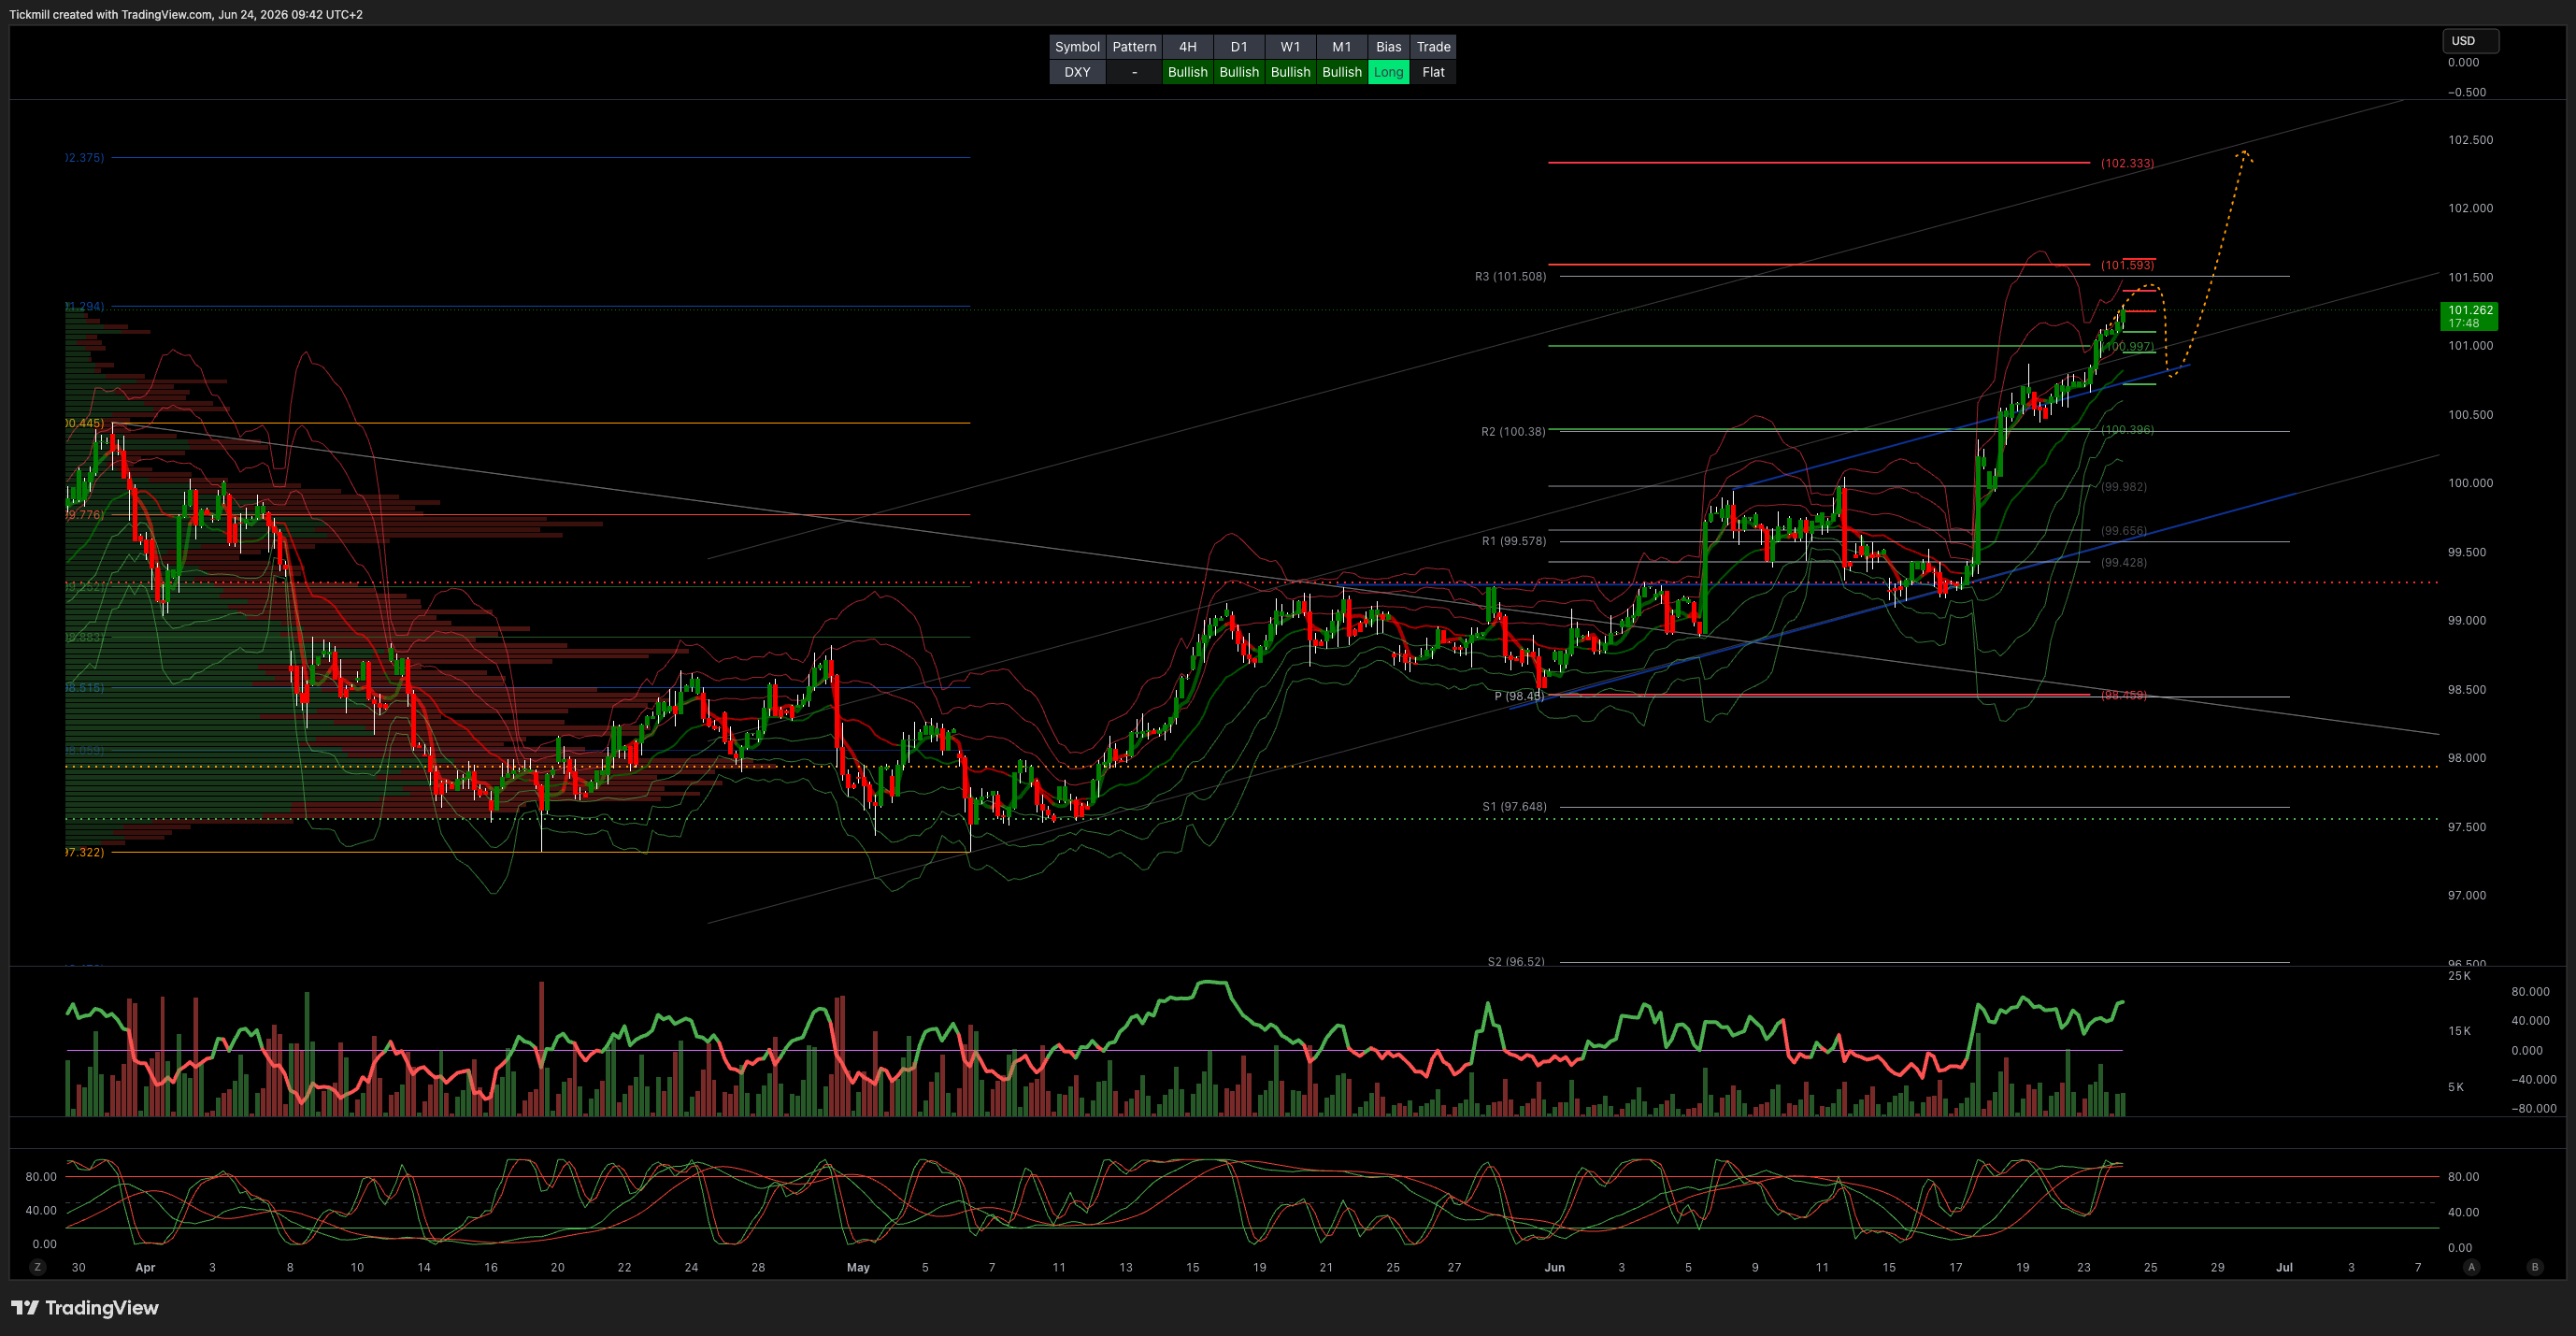Image resolution: width=2576 pixels, height=1336 pixels.
Task: Click the −80.000 oscillator axis label
Action: (2534, 1108)
